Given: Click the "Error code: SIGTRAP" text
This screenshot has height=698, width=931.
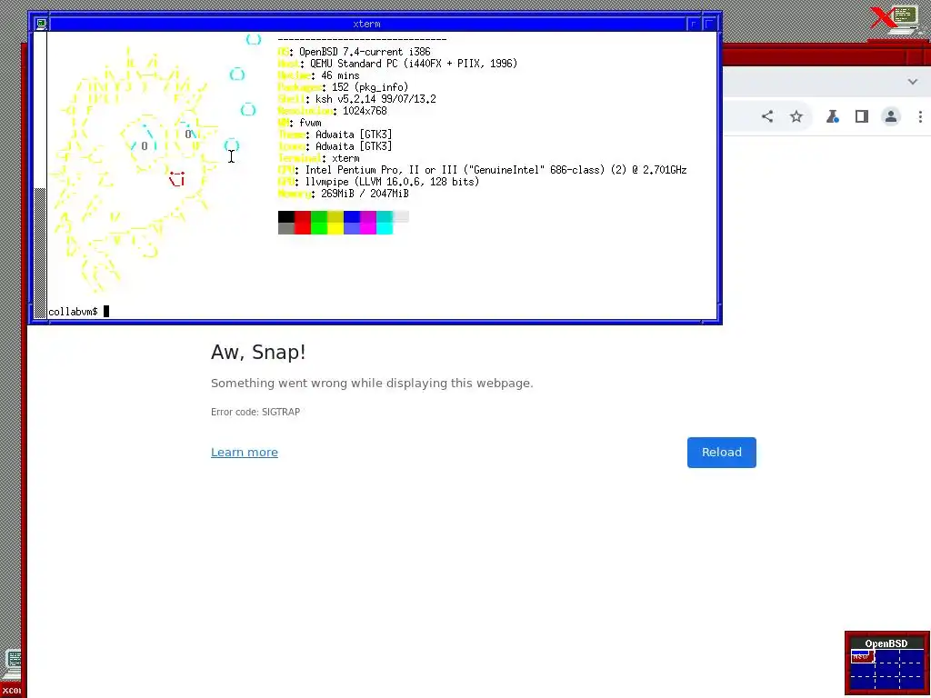Looking at the screenshot, I should pos(255,412).
